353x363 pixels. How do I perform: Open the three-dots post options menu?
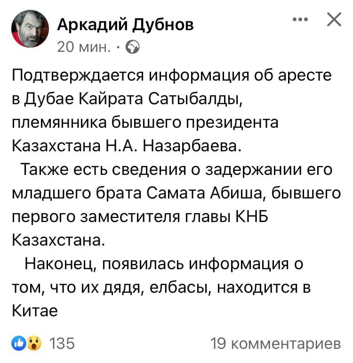pos(300,19)
